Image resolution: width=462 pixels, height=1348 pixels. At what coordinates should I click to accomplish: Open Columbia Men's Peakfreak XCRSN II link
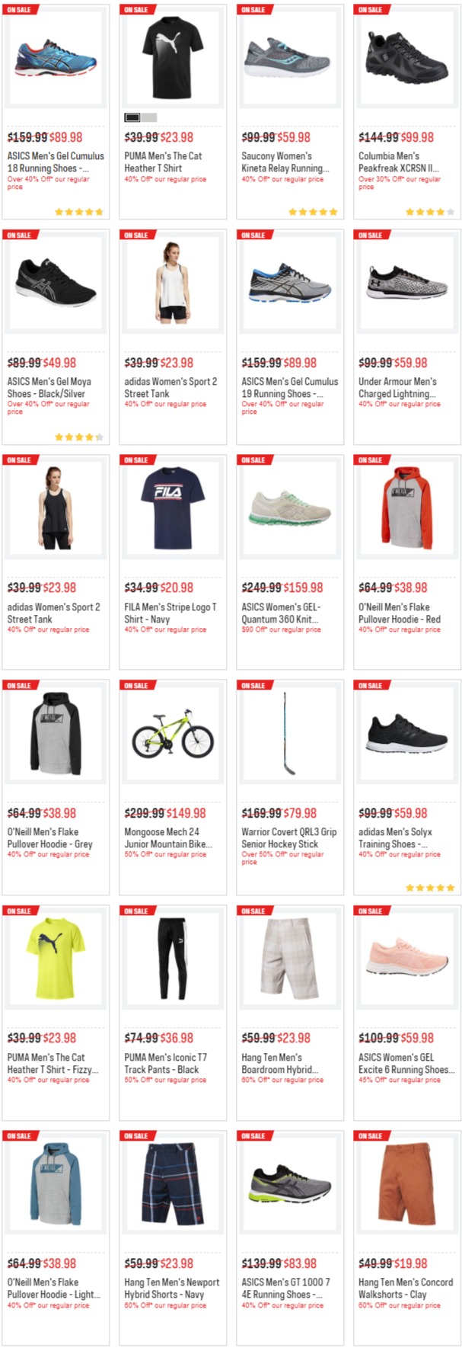click(x=398, y=162)
